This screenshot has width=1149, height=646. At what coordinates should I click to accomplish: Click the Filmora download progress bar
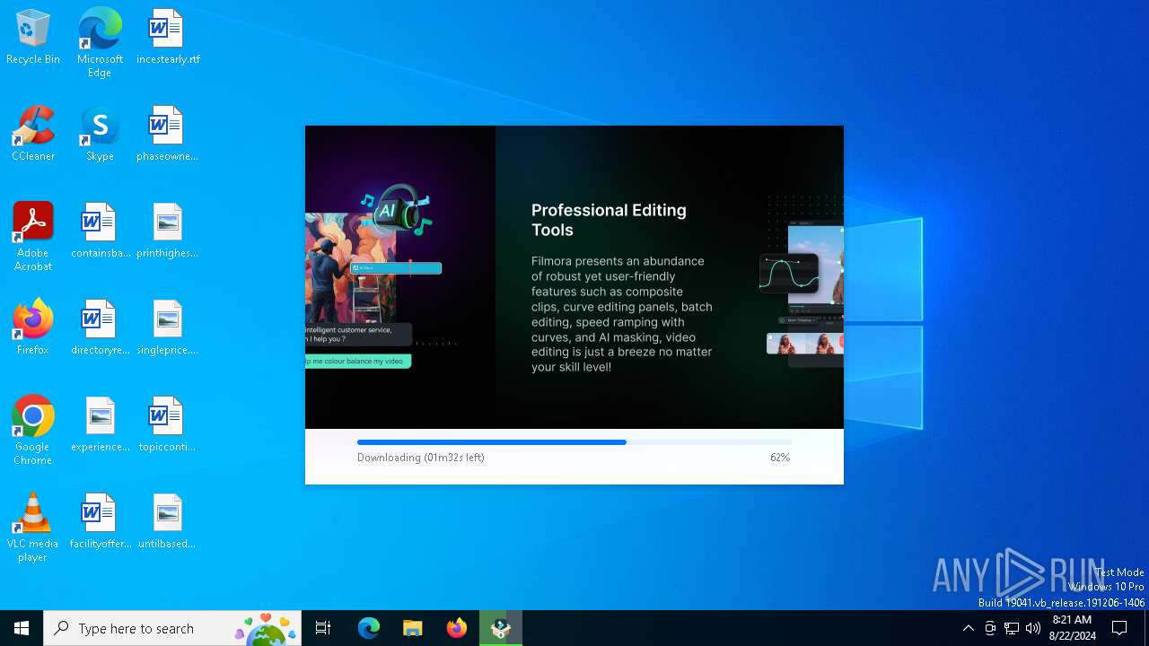574,442
